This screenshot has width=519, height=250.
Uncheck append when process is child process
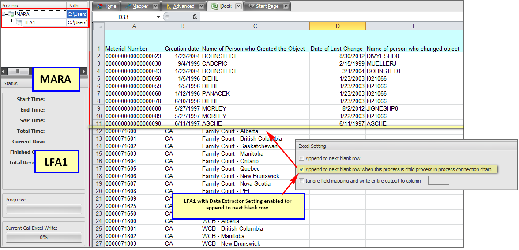301,169
